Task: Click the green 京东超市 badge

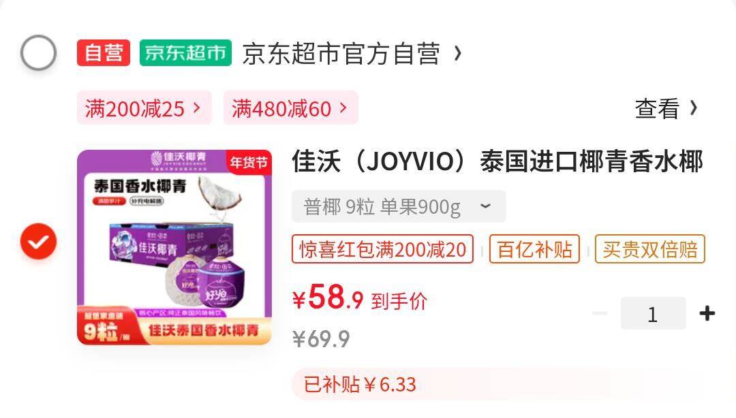Action: (x=185, y=52)
